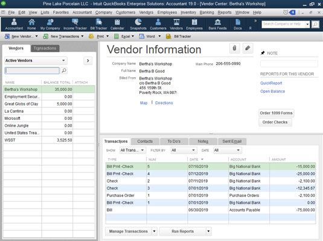Open the Bill Tracker toolbar button

[179, 36]
